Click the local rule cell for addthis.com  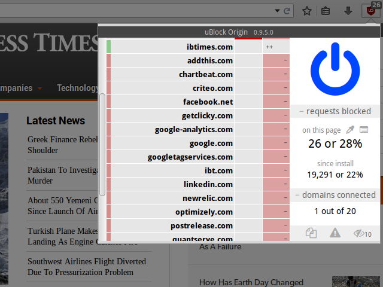coord(276,60)
